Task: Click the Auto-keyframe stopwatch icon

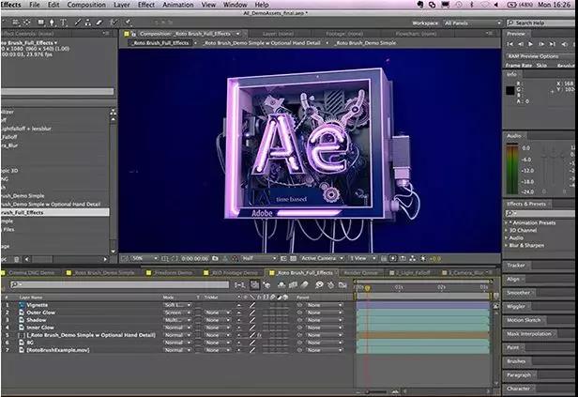Action: 330,284
